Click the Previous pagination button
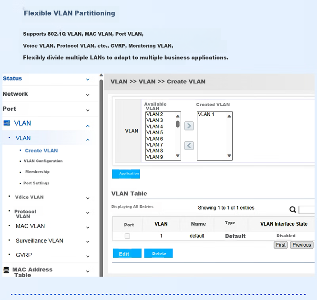 click(x=302, y=245)
